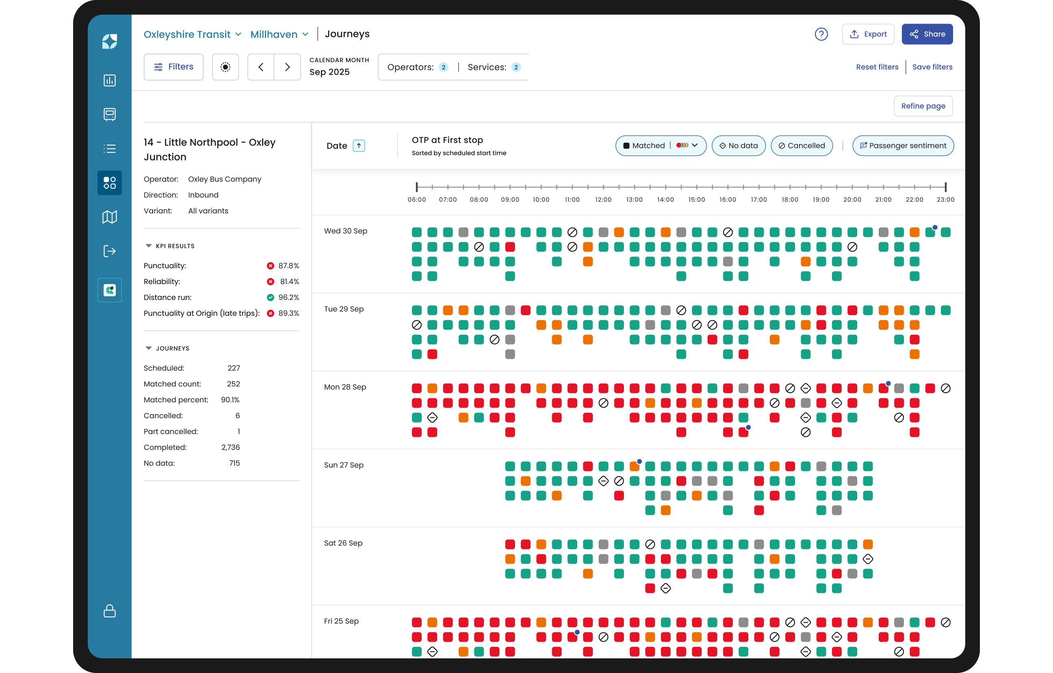The height and width of the screenshot is (673, 1053).
Task: Click the bus vehicle sidebar icon
Action: tap(109, 114)
